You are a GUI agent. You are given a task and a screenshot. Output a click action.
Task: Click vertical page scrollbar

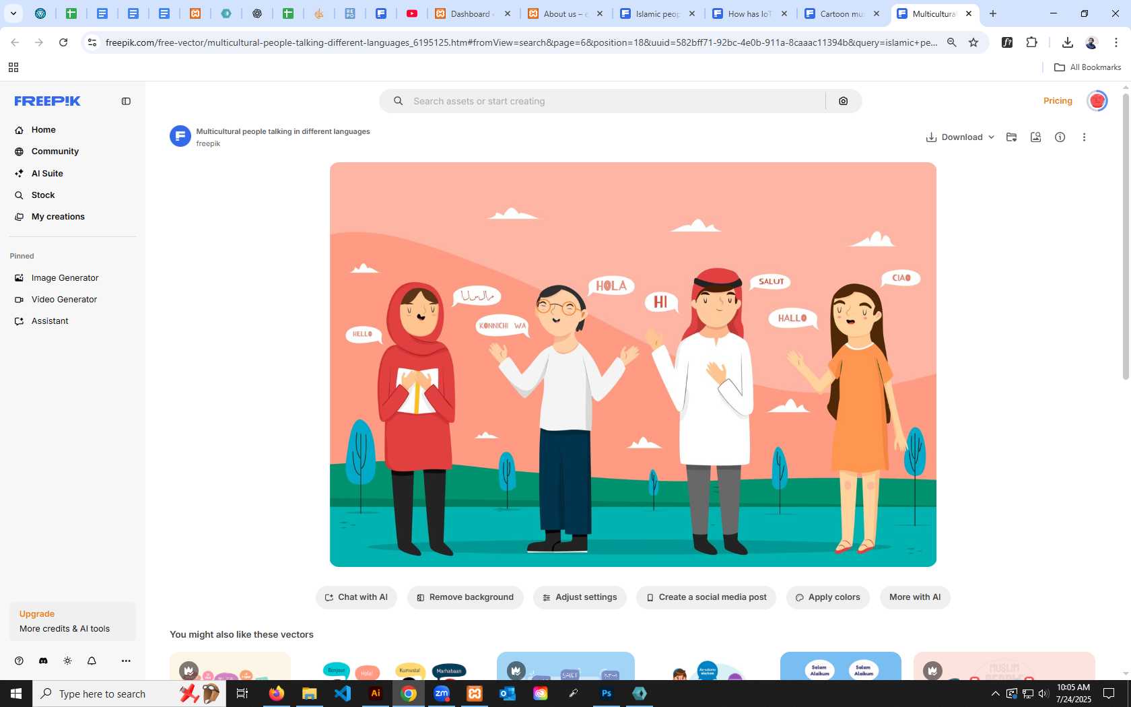click(1126, 236)
